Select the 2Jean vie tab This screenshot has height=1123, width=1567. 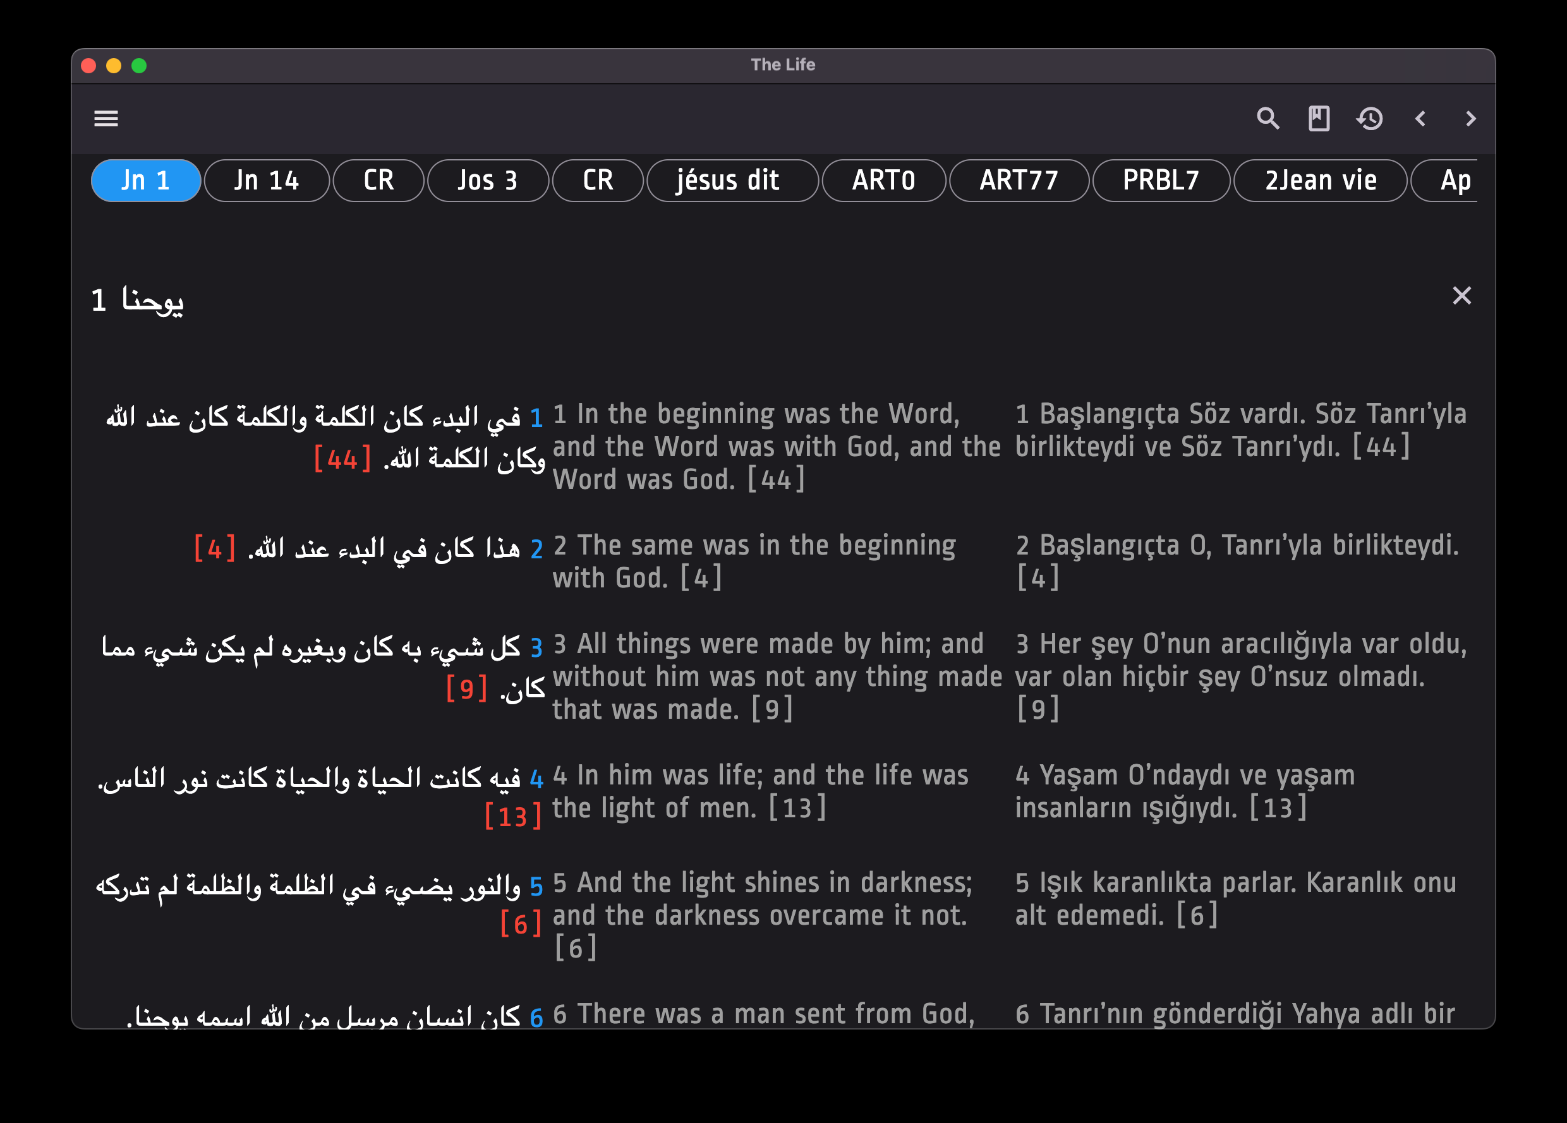tap(1320, 181)
